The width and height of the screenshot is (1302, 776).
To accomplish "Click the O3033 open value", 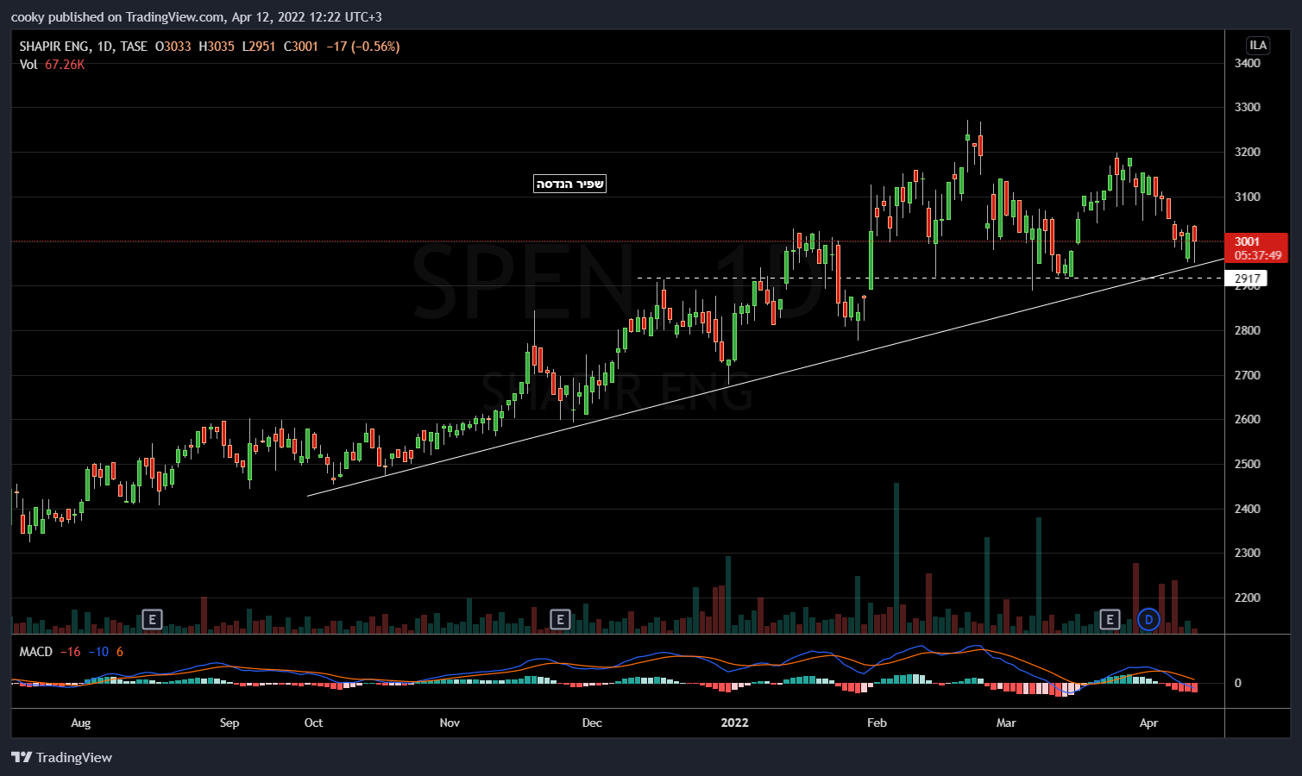I will 173,47.
